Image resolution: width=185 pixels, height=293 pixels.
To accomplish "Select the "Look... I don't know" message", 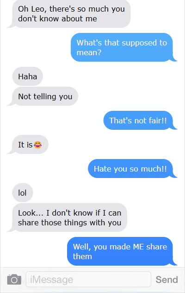I will [x=69, y=217].
